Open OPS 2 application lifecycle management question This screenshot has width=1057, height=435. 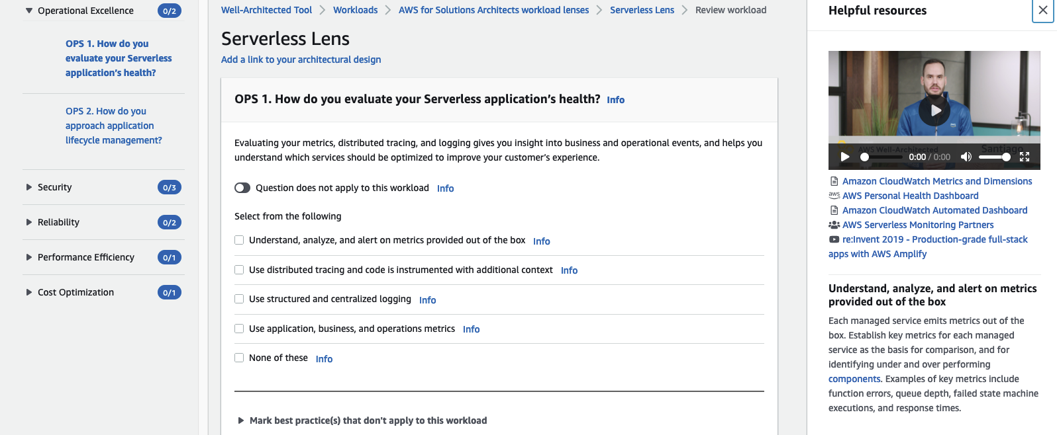[113, 126]
